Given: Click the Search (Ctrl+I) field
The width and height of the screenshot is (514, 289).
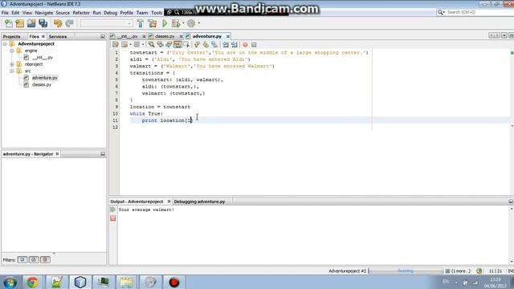Looking at the screenshot, I should pyautogui.click(x=478, y=12).
